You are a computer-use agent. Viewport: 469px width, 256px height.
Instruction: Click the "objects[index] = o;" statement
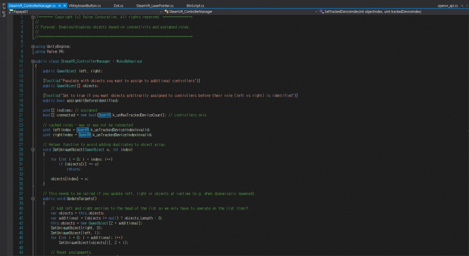[70, 179]
